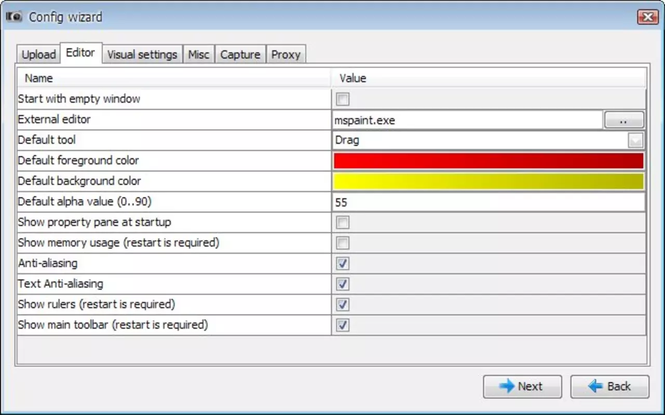Image resolution: width=665 pixels, height=415 pixels.
Task: Click the camera icon in the title bar
Action: click(x=13, y=17)
